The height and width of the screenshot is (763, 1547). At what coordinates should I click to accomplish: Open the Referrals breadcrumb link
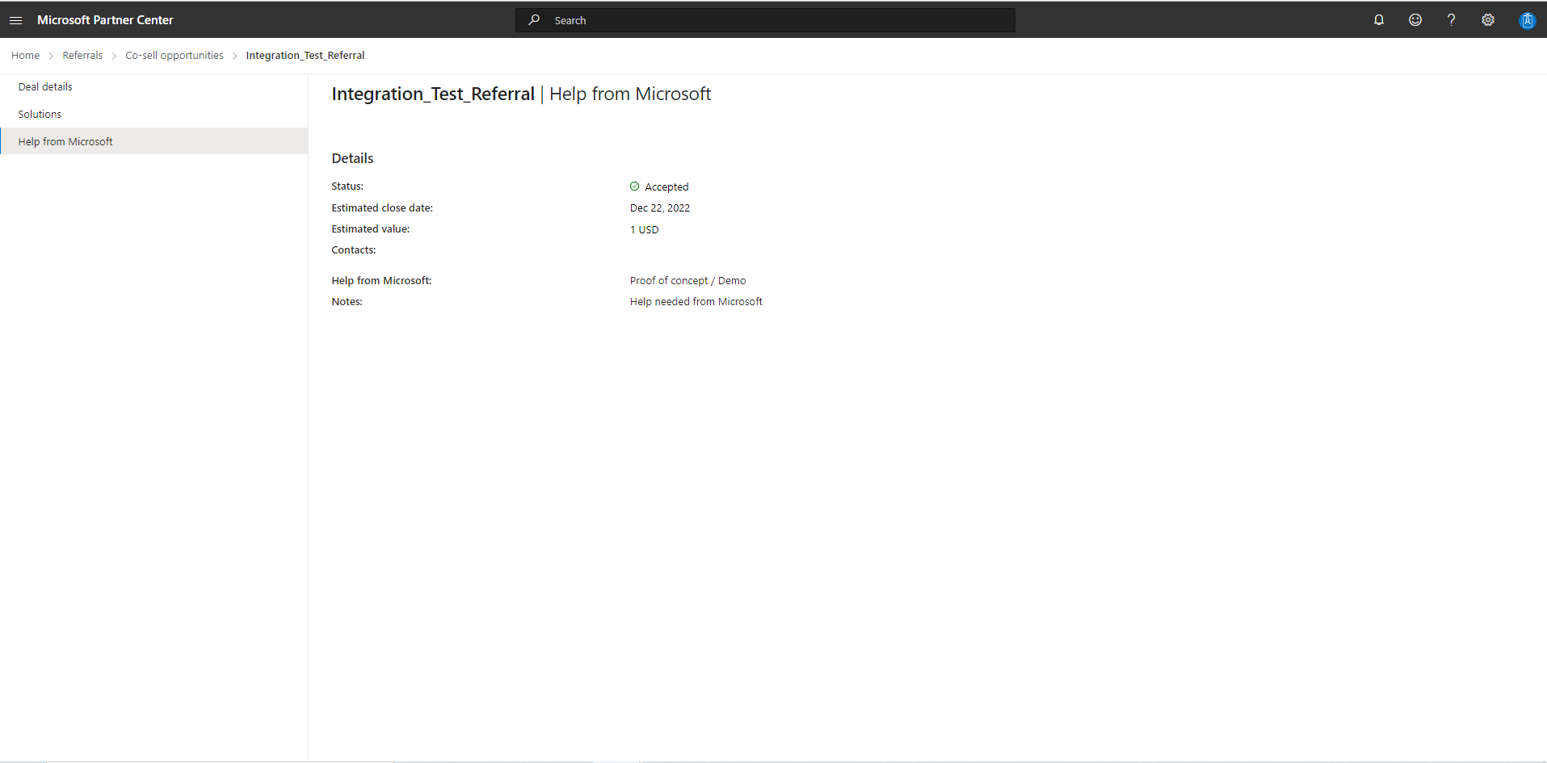[x=82, y=56]
